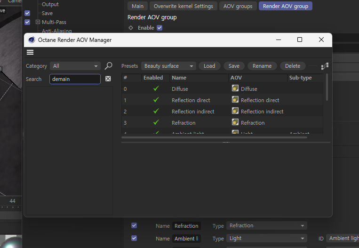This screenshot has width=359, height=248.
Task: Maximize the Octane Render AOV Manager window
Action: tap(299, 40)
